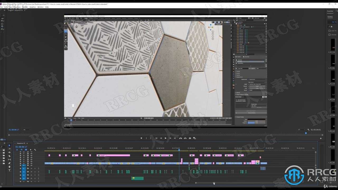Viewport: 338px width, 190px height.
Task: Check the Local Templates checkbox
Action: coord(329,31)
